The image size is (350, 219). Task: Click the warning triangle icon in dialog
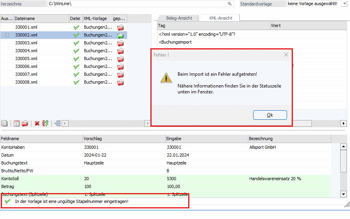pos(166,78)
